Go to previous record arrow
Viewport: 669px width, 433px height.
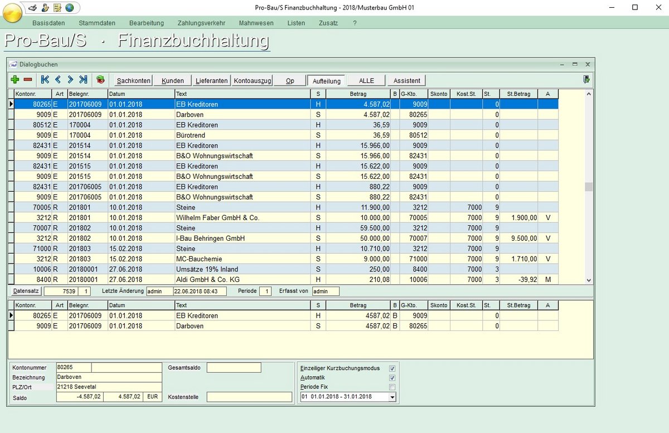57,80
